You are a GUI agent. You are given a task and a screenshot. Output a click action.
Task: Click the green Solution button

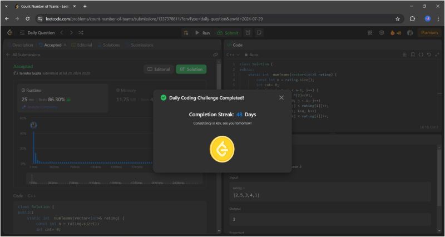pyautogui.click(x=191, y=69)
